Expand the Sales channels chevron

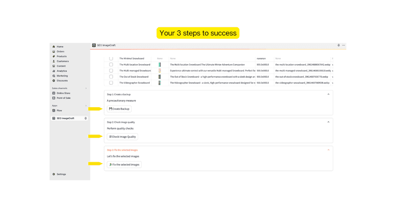pos(86,88)
